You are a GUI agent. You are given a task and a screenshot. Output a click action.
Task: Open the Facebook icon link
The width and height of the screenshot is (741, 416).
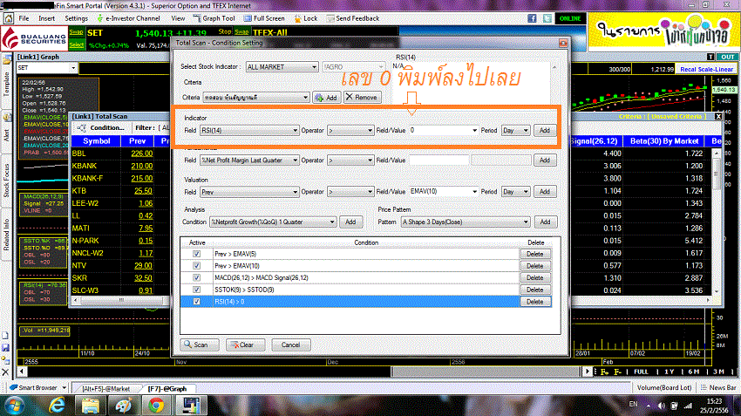coord(532,18)
